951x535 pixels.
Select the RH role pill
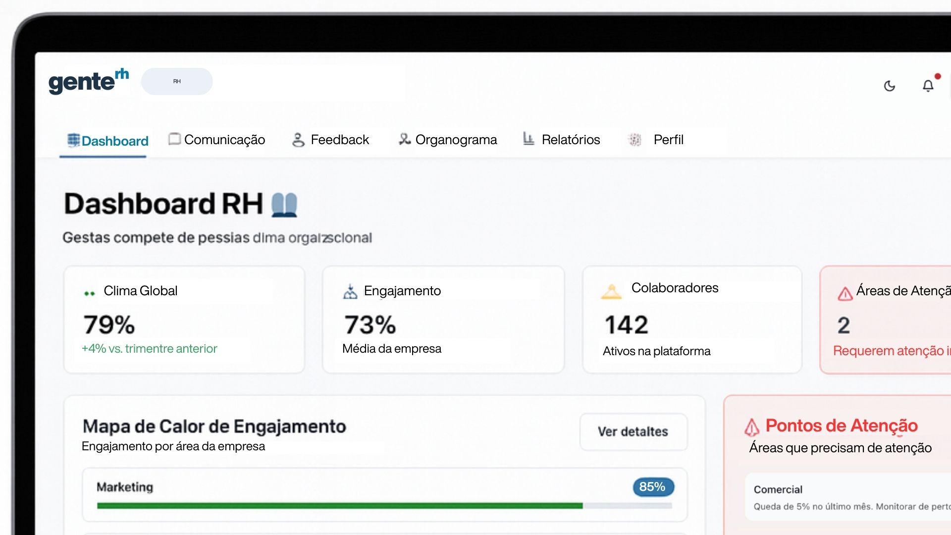click(177, 81)
